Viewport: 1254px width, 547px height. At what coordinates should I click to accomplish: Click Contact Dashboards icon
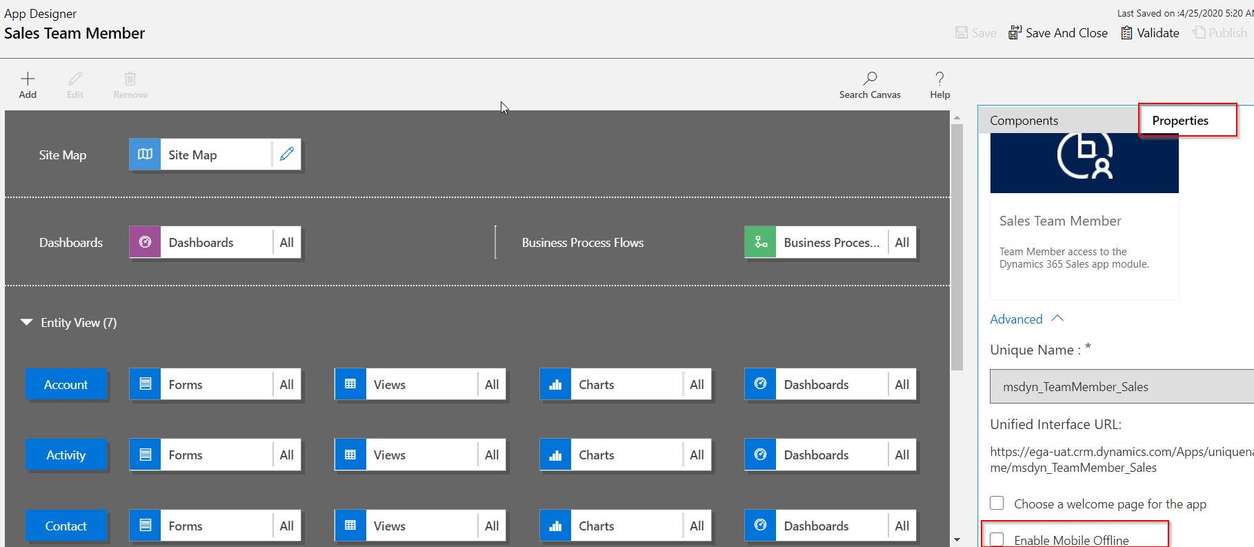coord(760,526)
